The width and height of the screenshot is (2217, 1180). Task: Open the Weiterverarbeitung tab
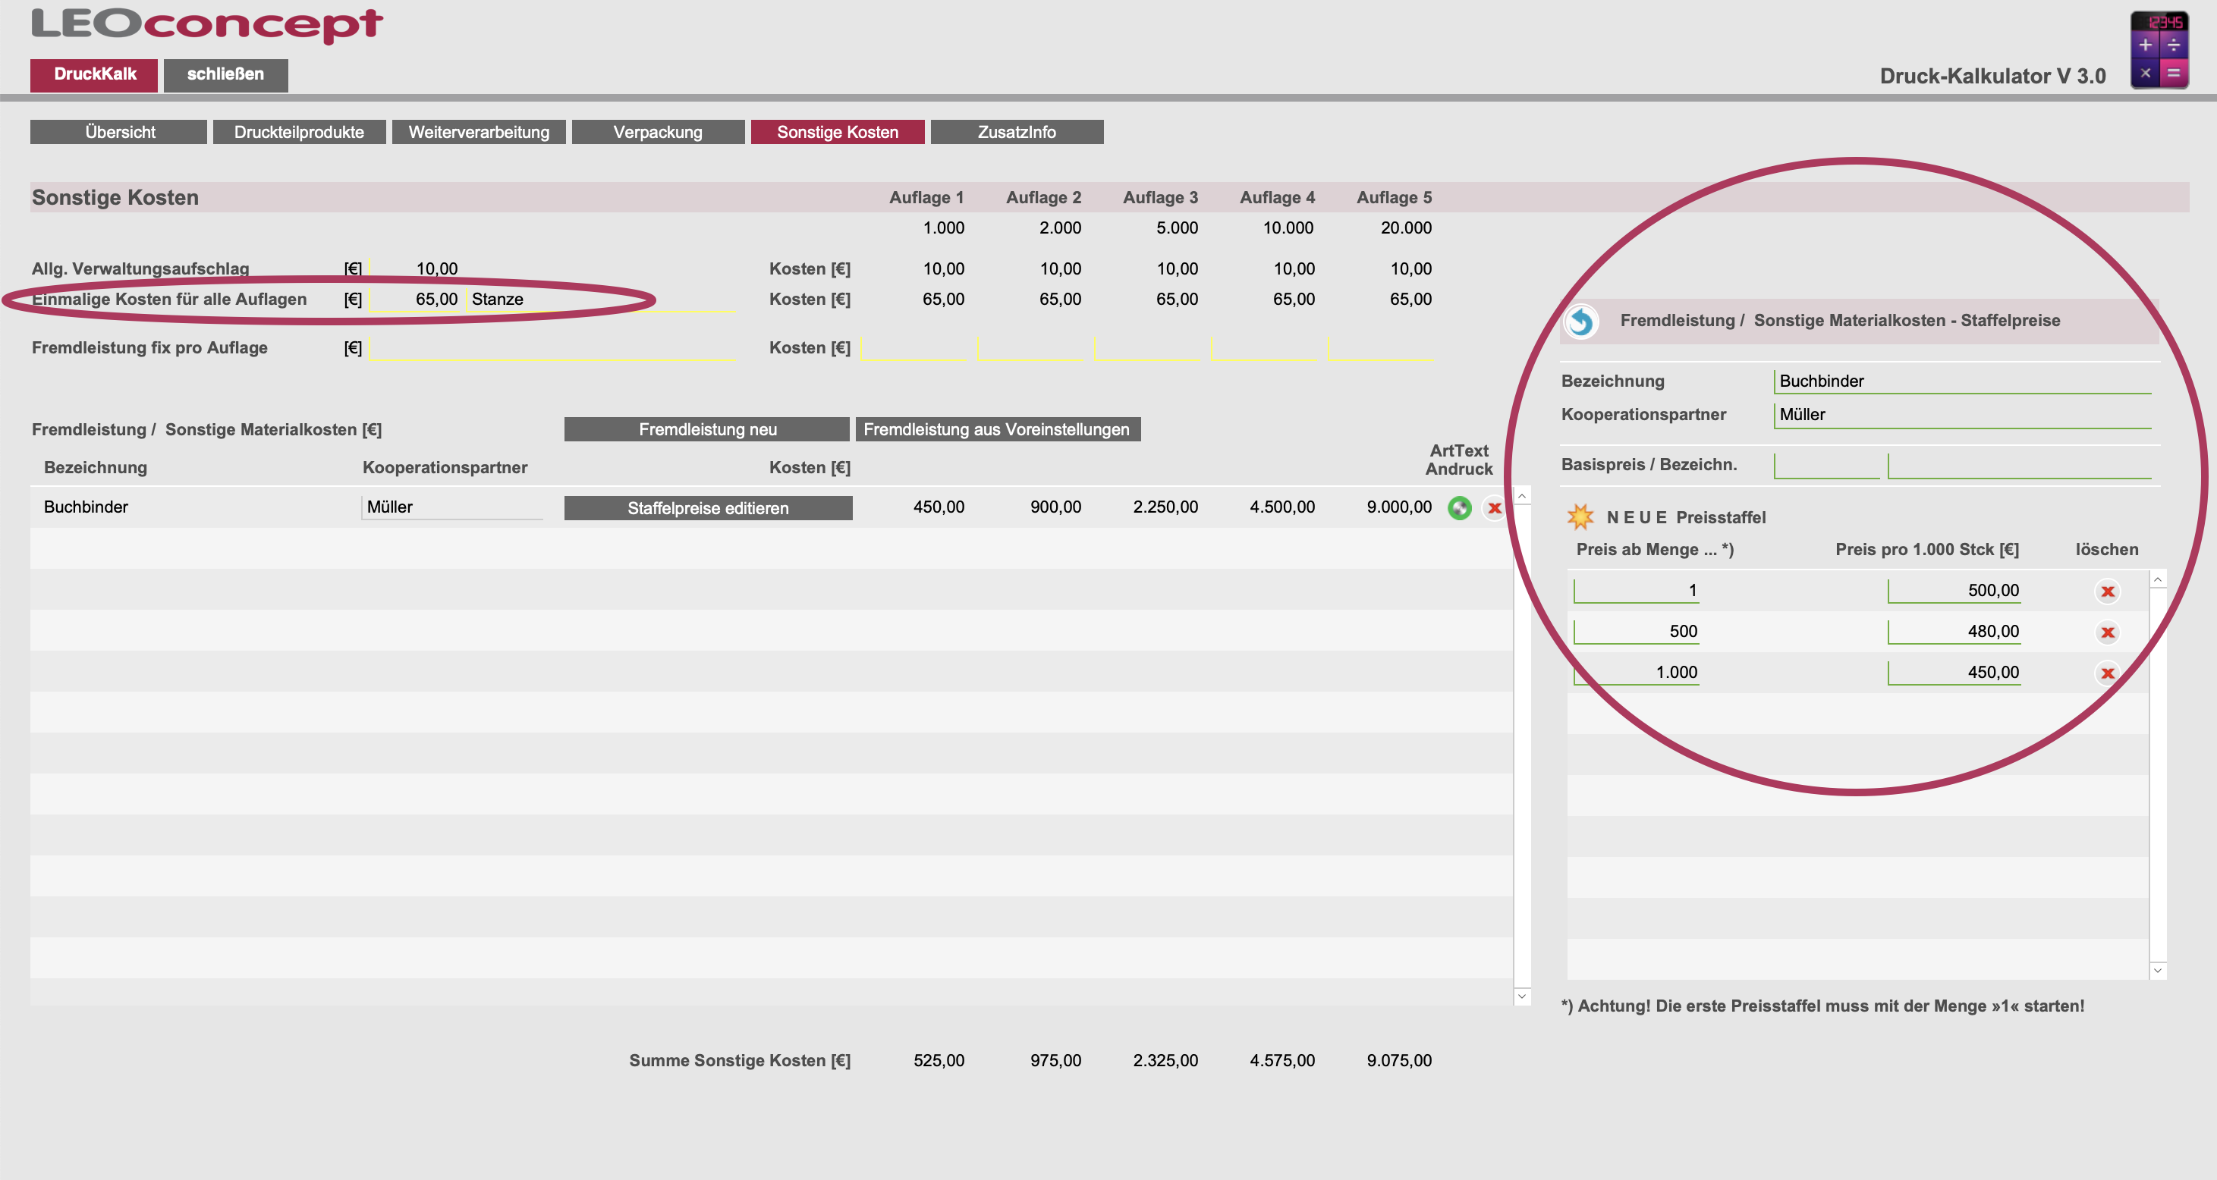click(x=479, y=132)
